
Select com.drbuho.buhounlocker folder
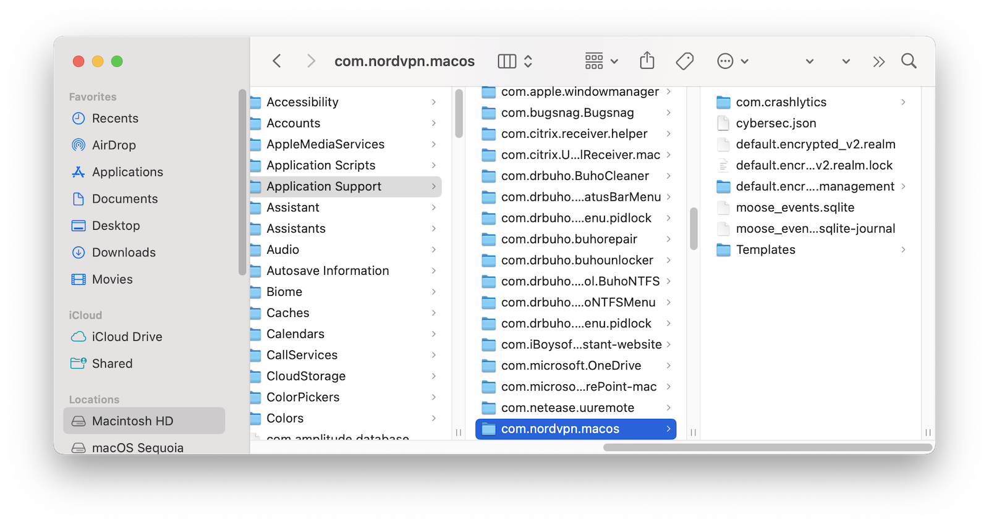click(576, 260)
